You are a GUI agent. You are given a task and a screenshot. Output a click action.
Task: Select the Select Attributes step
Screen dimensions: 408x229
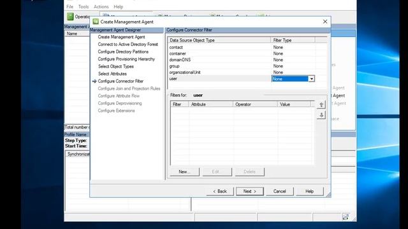pyautogui.click(x=112, y=74)
